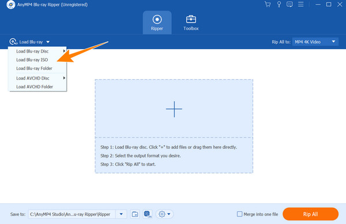Image resolution: width=346 pixels, height=224 pixels.
Task: Enable Merge into one file checkbox
Action: coord(239,214)
